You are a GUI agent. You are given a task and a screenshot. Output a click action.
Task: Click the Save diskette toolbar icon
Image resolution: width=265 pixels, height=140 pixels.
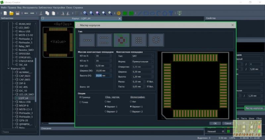click(17, 13)
